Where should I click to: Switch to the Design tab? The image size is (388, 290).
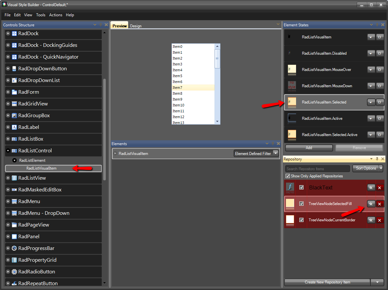coord(136,26)
